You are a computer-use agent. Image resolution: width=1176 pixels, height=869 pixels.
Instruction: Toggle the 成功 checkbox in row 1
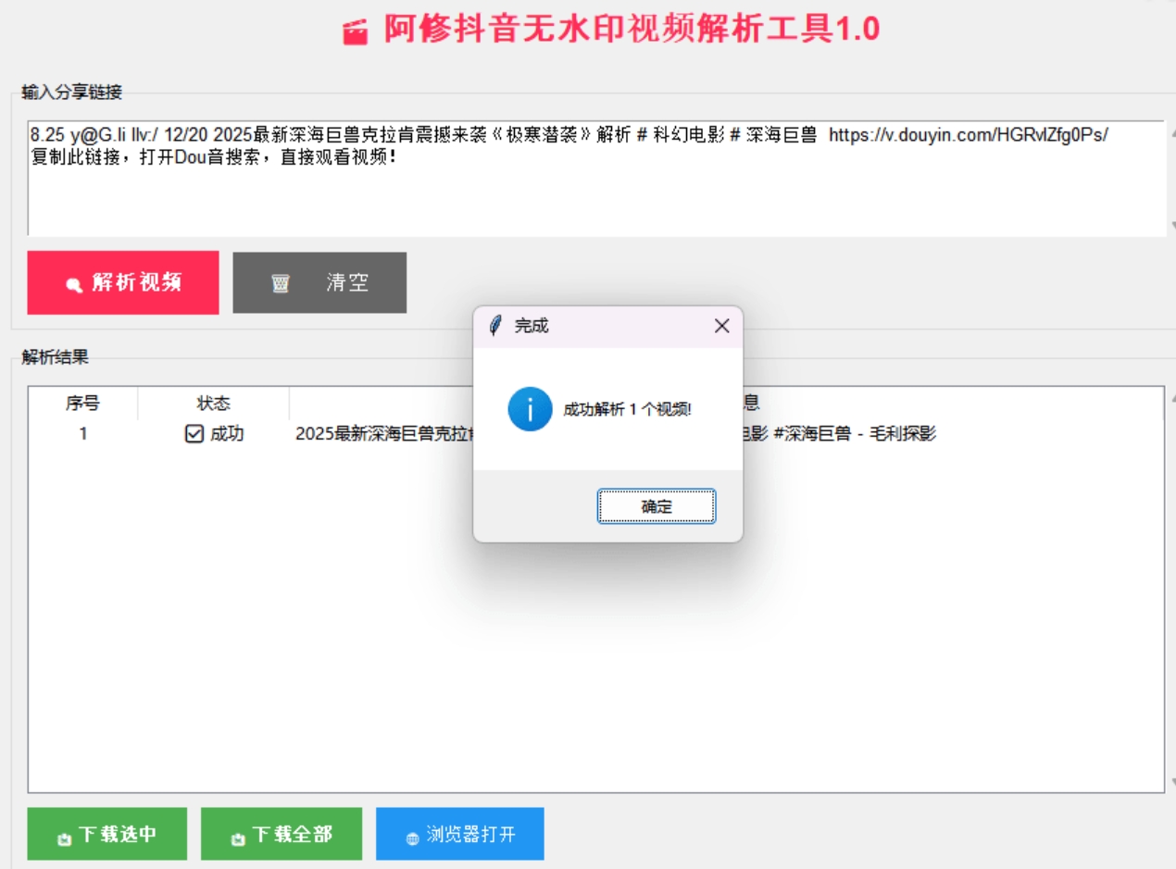pos(194,434)
